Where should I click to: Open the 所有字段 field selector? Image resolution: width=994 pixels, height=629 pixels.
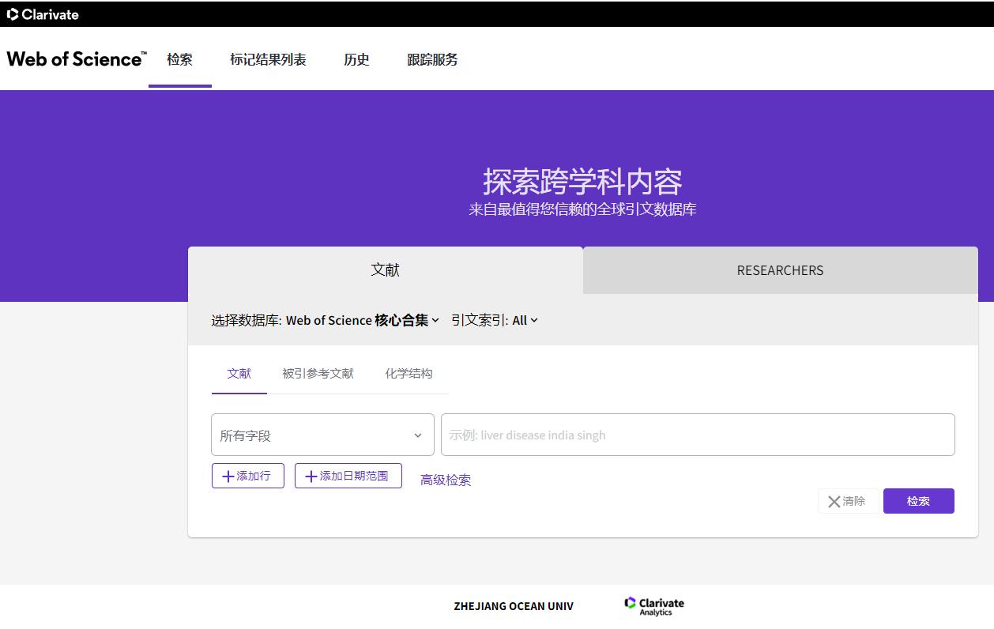point(322,435)
